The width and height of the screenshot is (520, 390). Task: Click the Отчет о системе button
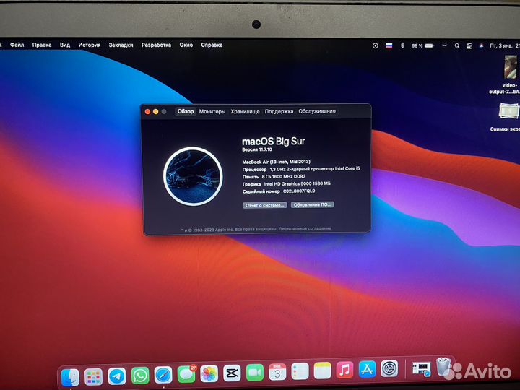(264, 205)
